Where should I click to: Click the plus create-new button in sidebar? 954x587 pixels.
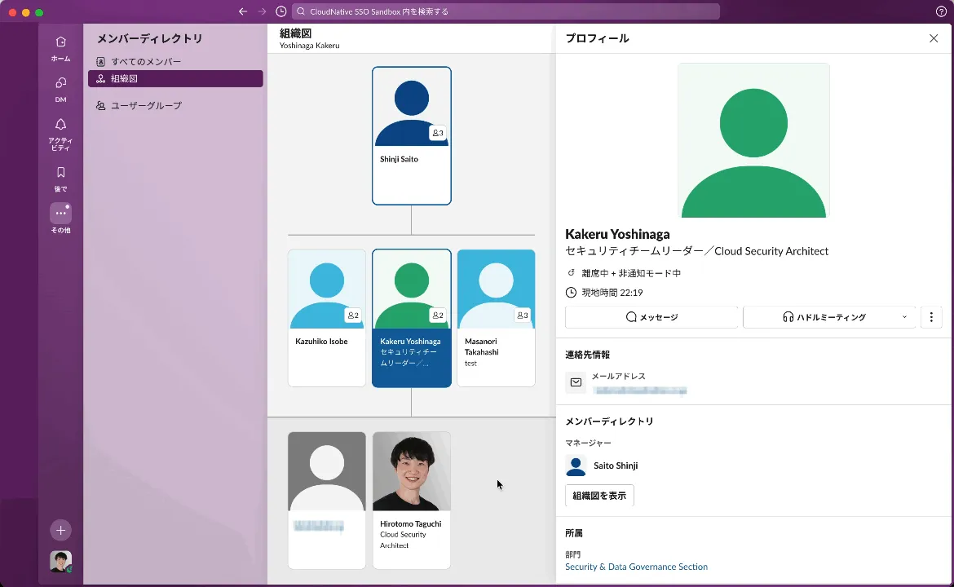(x=60, y=530)
